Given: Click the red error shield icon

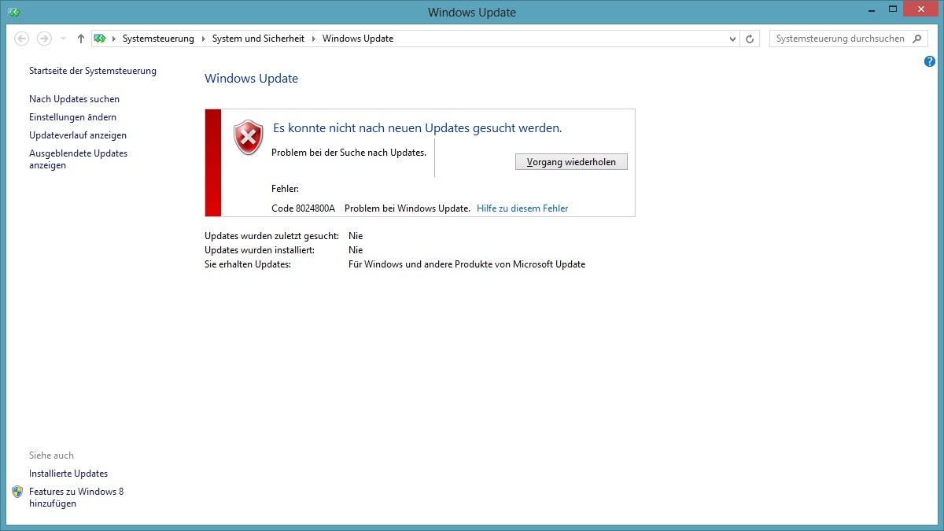Looking at the screenshot, I should 249,138.
